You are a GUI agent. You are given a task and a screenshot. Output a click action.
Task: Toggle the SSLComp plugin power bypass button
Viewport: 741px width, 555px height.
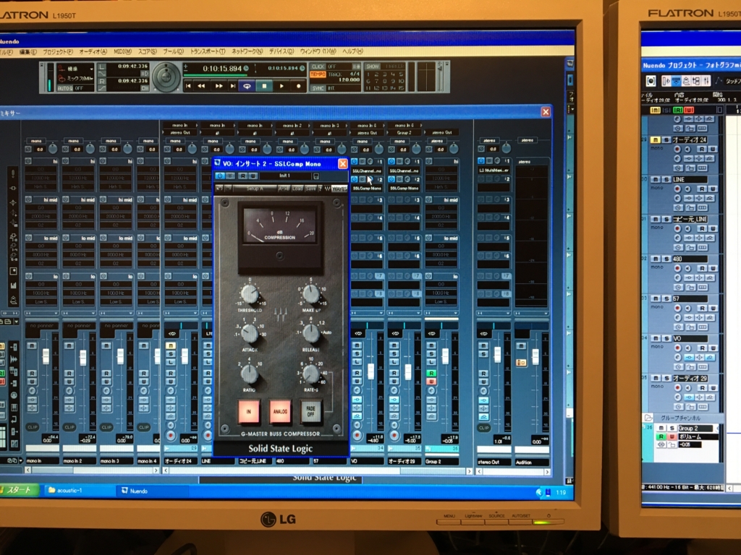click(220, 176)
